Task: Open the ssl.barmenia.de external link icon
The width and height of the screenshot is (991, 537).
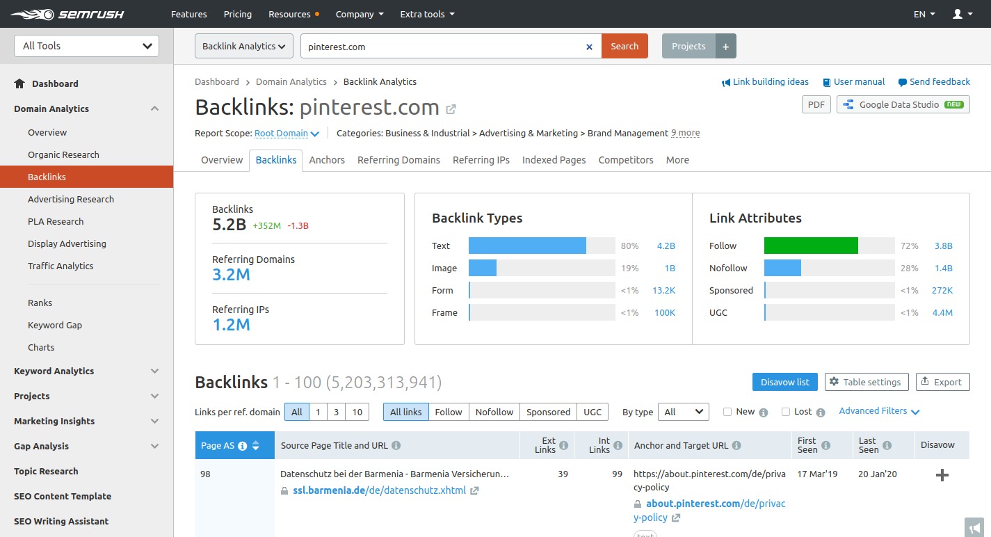Action: pos(474,491)
